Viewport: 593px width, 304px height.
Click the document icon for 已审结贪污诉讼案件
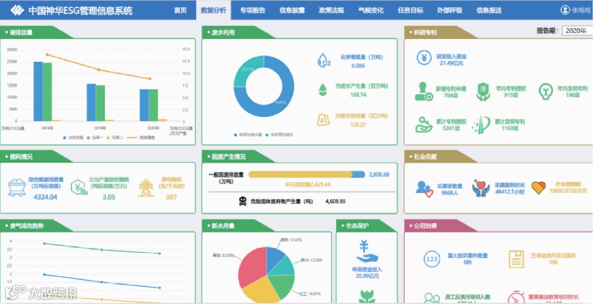coord(516,259)
